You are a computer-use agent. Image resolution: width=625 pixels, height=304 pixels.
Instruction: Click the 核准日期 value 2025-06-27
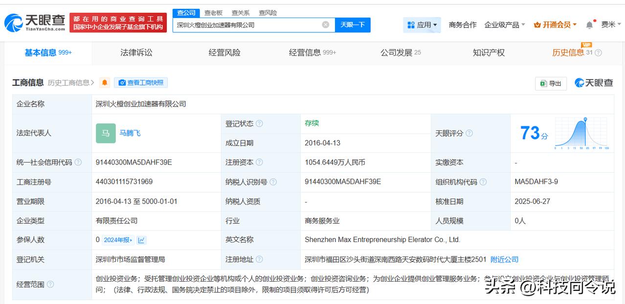pos(533,201)
